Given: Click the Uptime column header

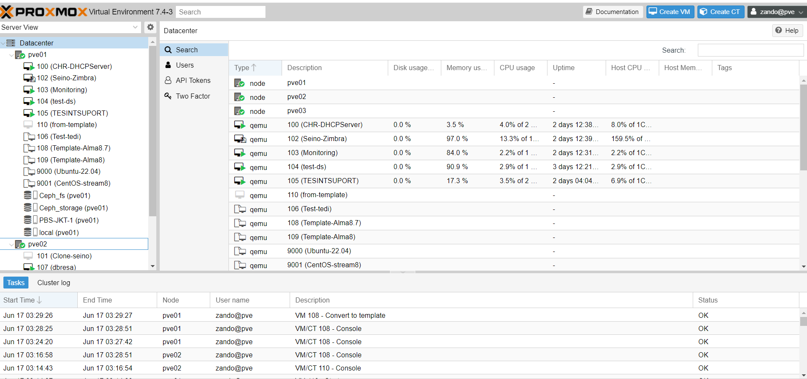Looking at the screenshot, I should tap(576, 68).
